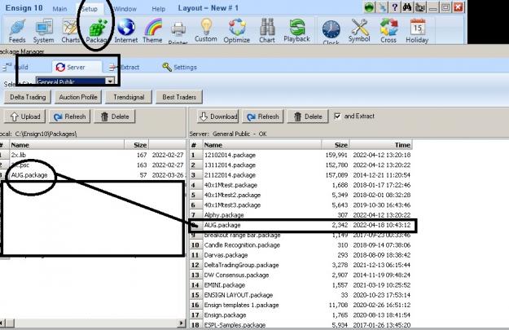Screen dimensions: 509x330
Task: Switch to the Settings tab
Action: [x=180, y=68]
